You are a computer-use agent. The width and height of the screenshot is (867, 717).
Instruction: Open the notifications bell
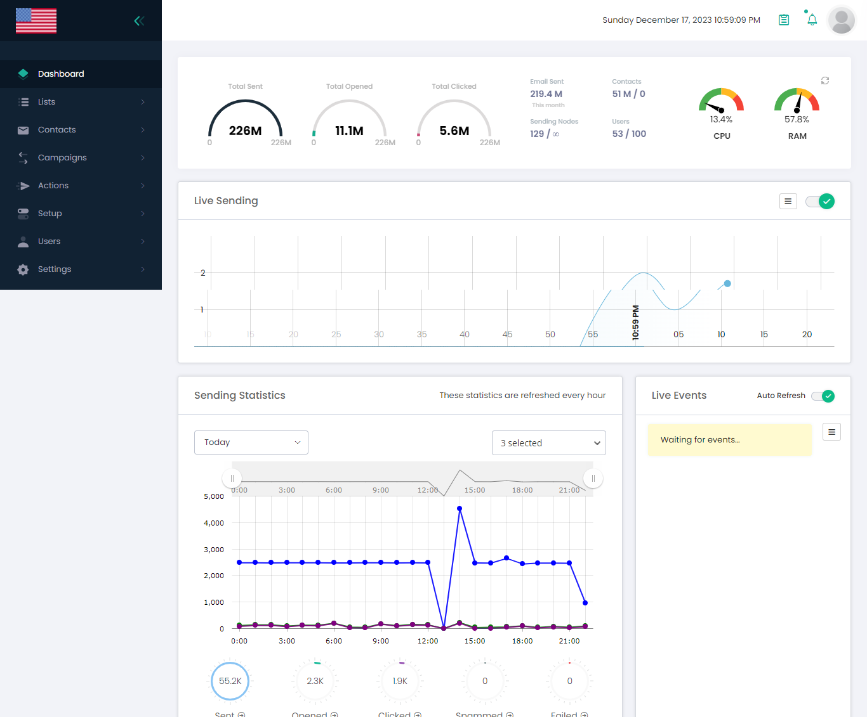point(812,20)
